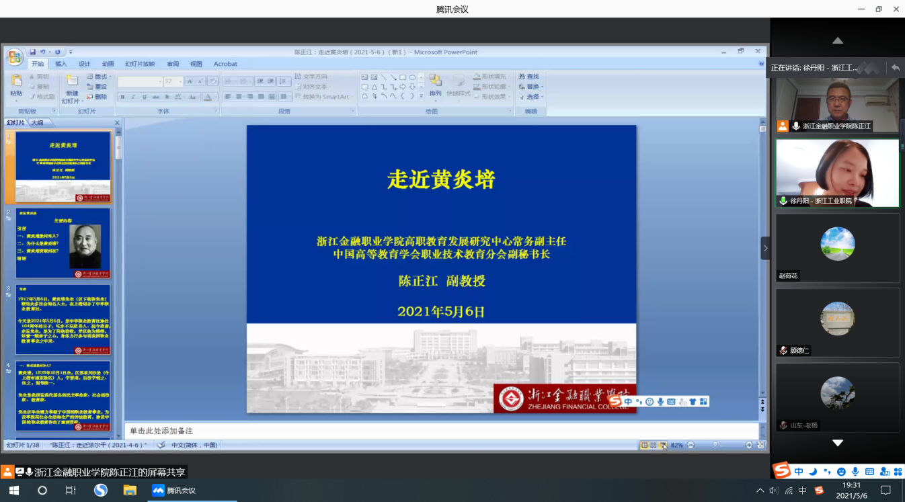Click the Fit Slide to Window icon
The image size is (905, 502).
pos(761,445)
